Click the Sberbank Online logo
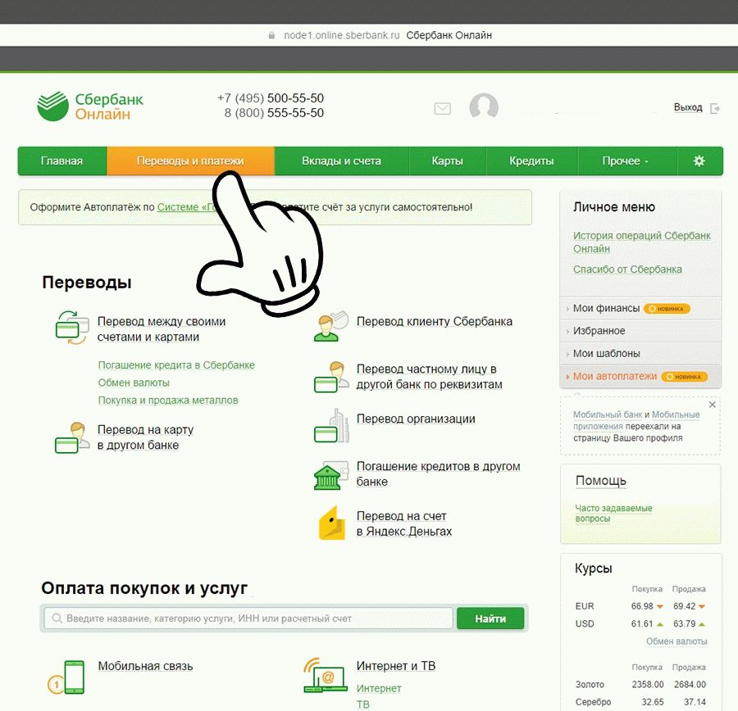The image size is (738, 711). coord(90,107)
